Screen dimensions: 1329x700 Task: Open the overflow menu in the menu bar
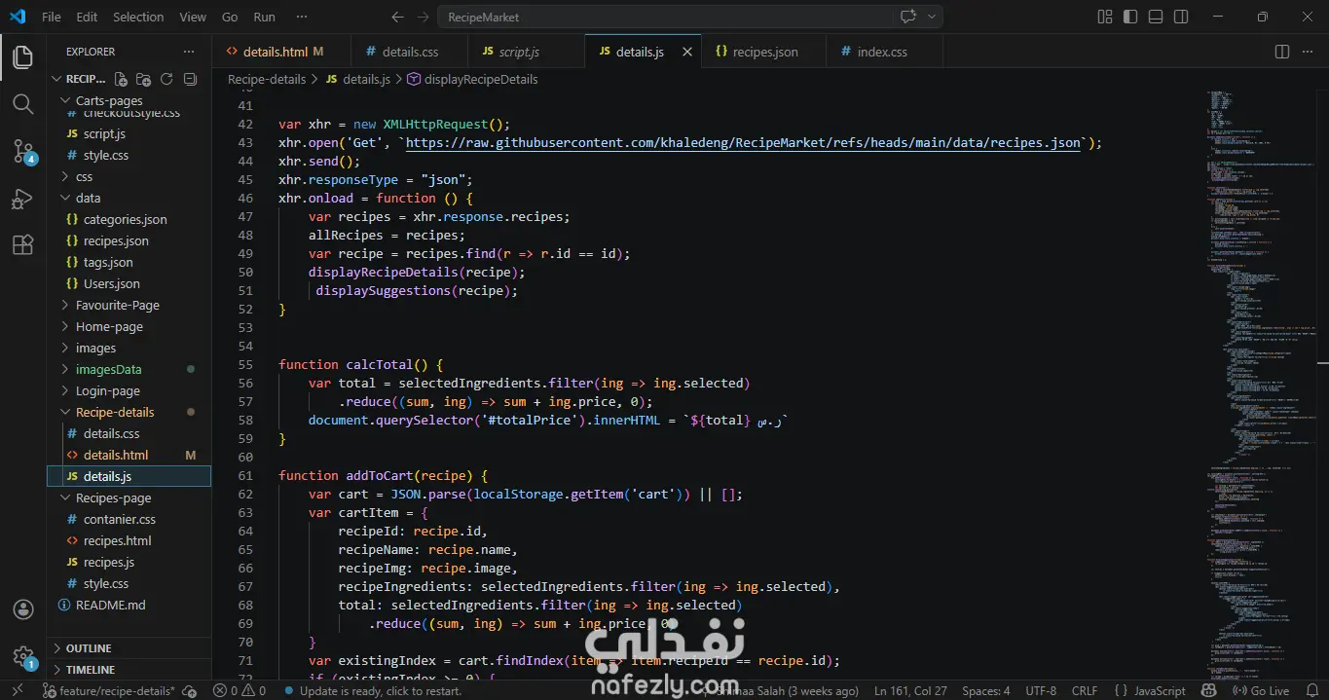tap(302, 17)
